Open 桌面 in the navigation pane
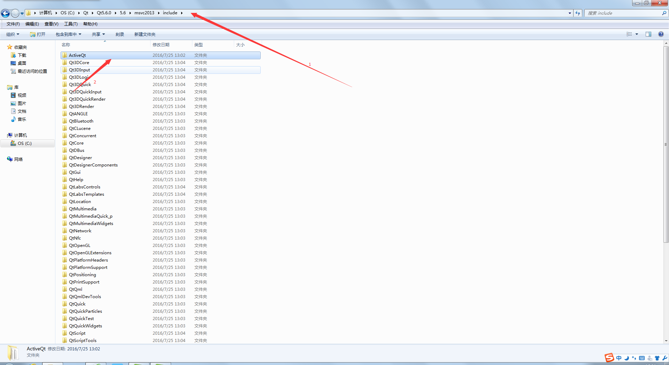The image size is (669, 365). [22, 63]
